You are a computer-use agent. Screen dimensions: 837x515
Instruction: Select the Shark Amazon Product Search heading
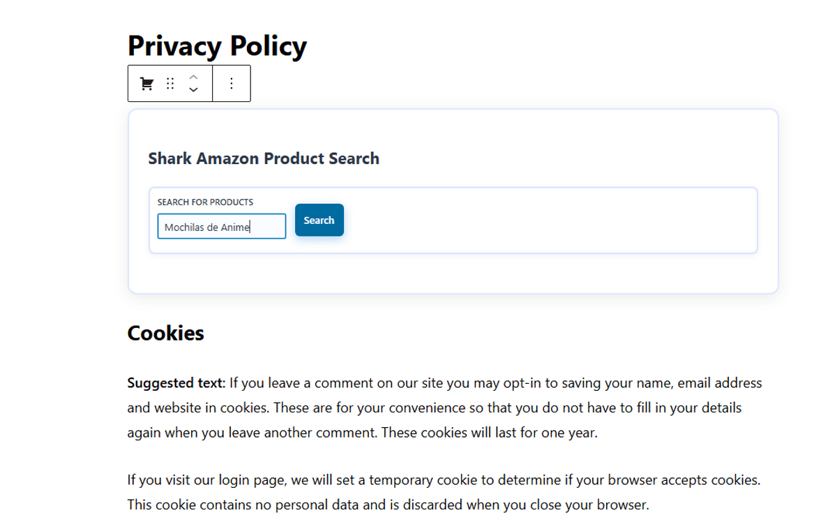pyautogui.click(x=264, y=158)
